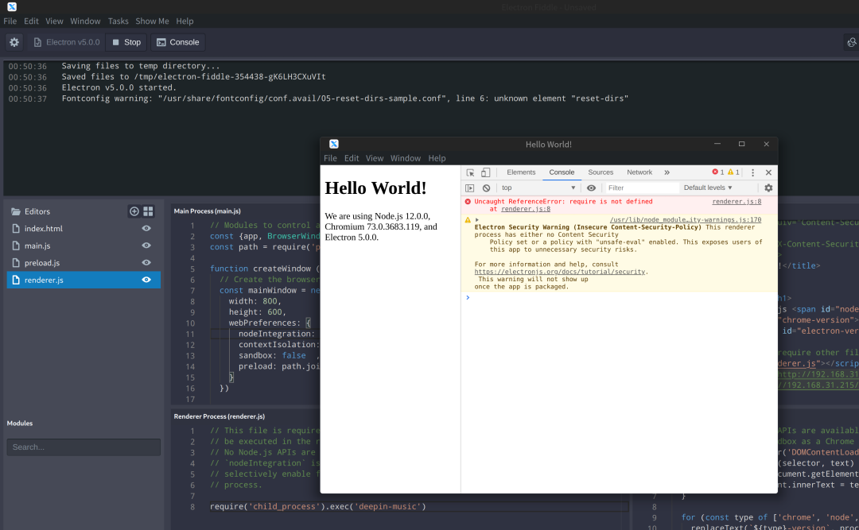The width and height of the screenshot is (859, 530).
Task: Click the live expression eye icon
Action: (x=591, y=188)
